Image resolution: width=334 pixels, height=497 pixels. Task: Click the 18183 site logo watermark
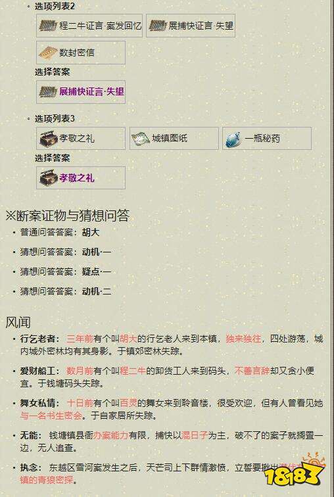tap(295, 471)
